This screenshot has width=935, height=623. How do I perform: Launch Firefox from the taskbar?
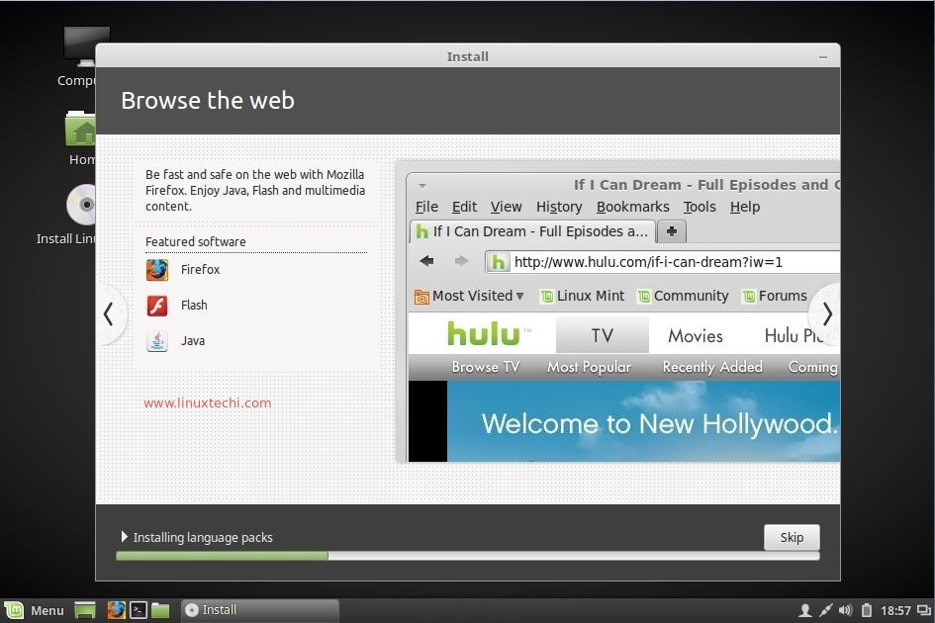[x=116, y=610]
